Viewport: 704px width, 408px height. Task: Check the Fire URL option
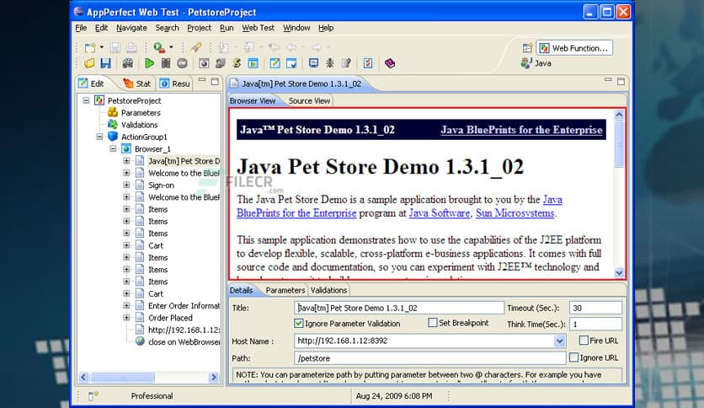[584, 341]
